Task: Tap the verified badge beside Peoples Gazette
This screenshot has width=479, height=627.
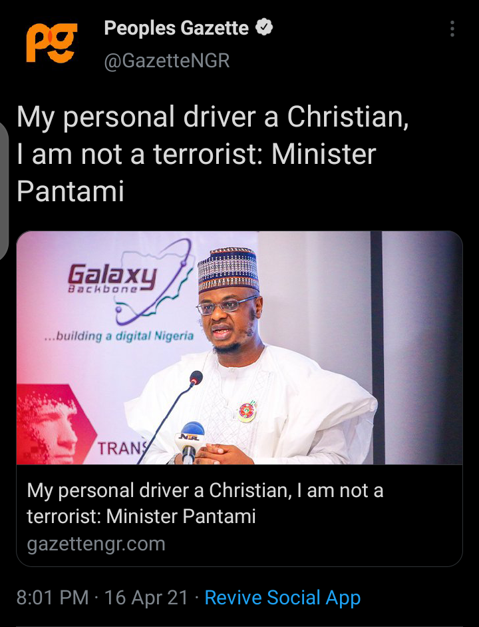Action: (x=263, y=27)
